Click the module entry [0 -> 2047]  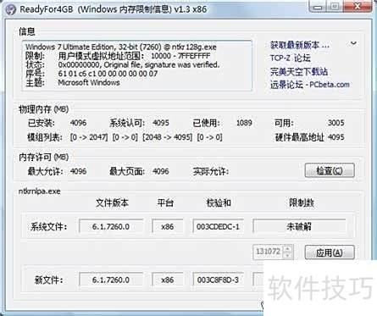click(89, 137)
